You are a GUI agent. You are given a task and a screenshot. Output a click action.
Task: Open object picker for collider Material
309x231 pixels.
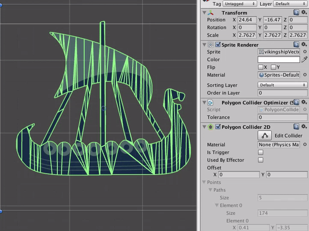305,144
